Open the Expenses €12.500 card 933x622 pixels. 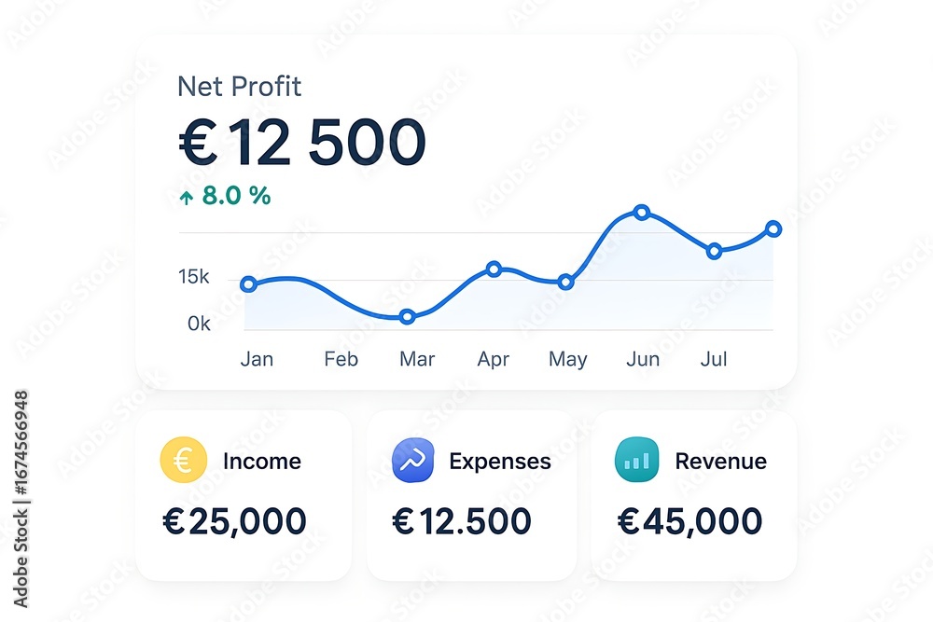click(x=471, y=495)
